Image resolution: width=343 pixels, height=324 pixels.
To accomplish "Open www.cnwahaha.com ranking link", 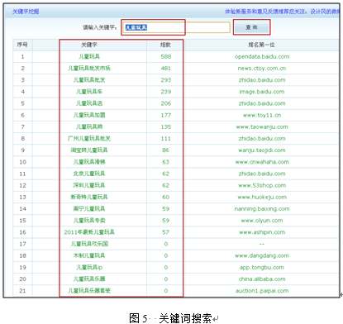I will click(262, 162).
